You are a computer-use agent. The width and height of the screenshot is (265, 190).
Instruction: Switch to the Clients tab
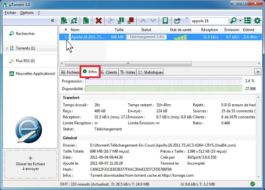pyautogui.click(x=109, y=72)
